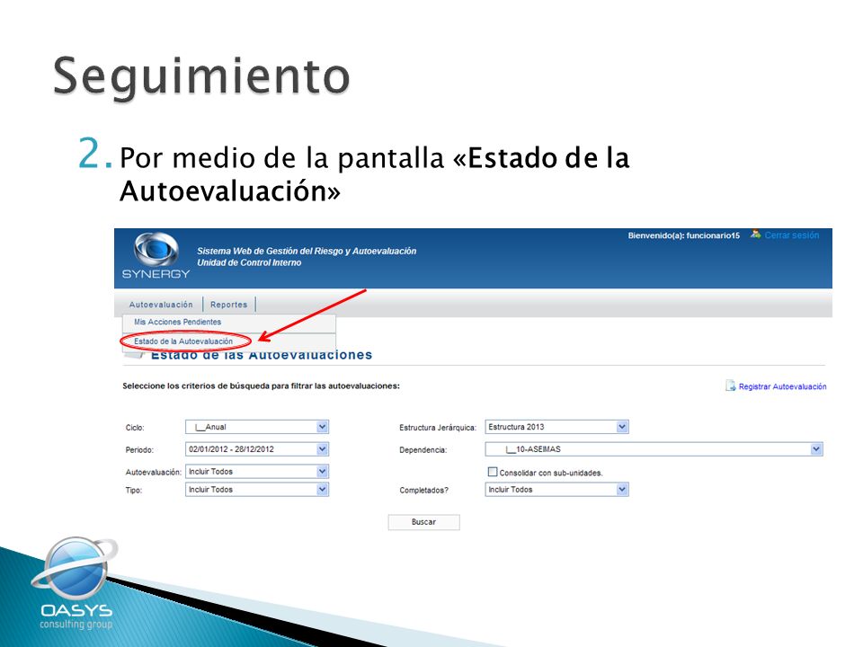Click the Seleccione los criterios de búsqueda text
Viewport: 863px width, 647px height.
pos(261,386)
